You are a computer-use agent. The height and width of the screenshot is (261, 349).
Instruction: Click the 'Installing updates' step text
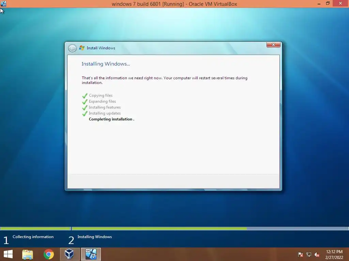(x=105, y=113)
